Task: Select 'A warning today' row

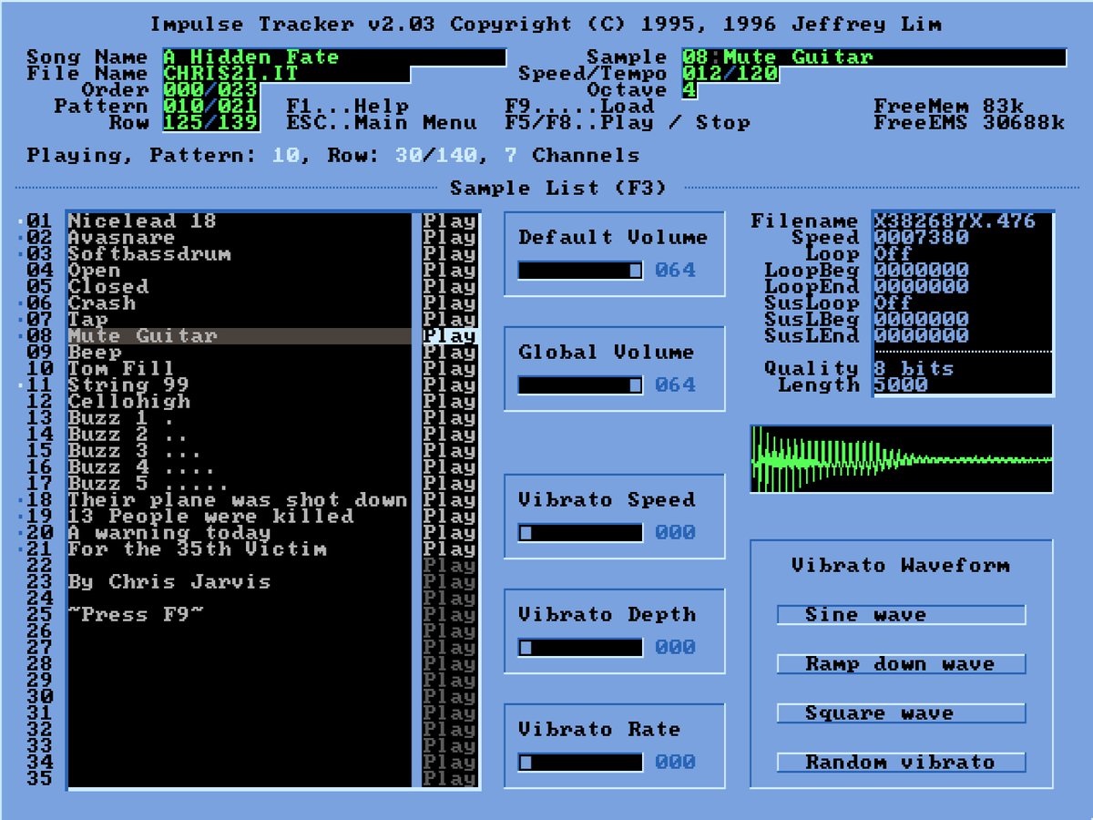Action: [x=240, y=533]
